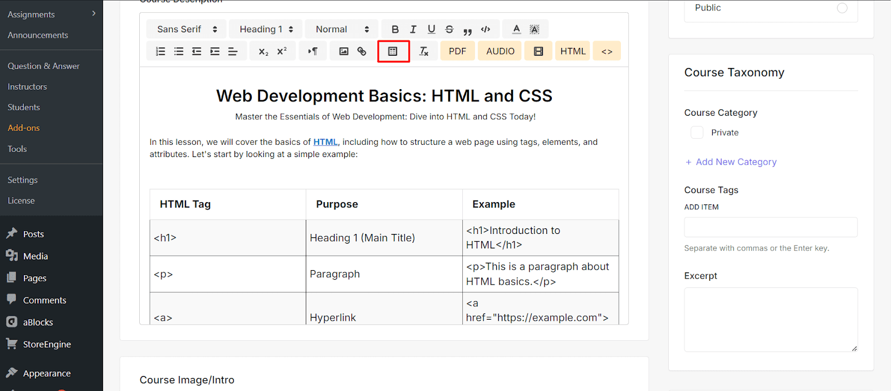
Task: Open the text color picker
Action: point(517,30)
